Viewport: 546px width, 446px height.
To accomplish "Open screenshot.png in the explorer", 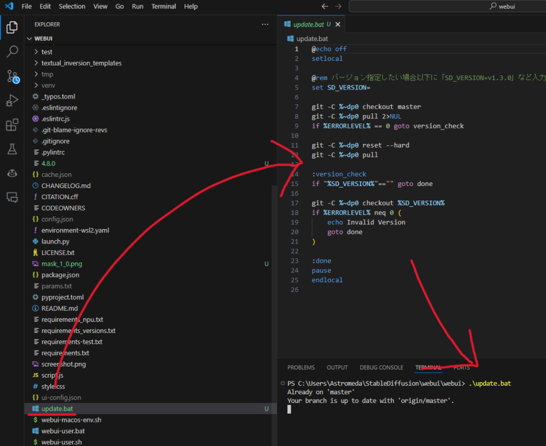I will [x=150, y=364].
